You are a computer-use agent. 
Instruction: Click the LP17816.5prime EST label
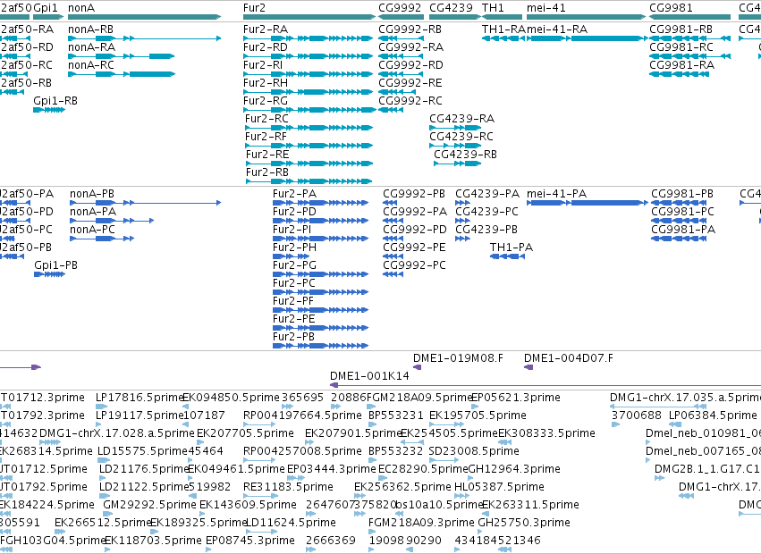[140, 398]
